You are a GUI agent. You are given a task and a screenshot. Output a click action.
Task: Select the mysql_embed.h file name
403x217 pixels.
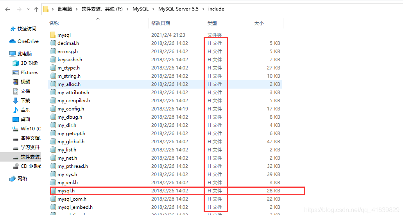[75, 207]
